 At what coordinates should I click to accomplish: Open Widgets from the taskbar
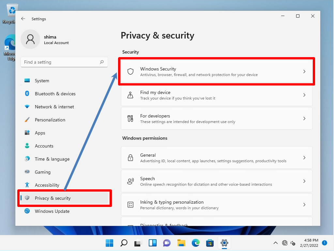(x=153, y=243)
